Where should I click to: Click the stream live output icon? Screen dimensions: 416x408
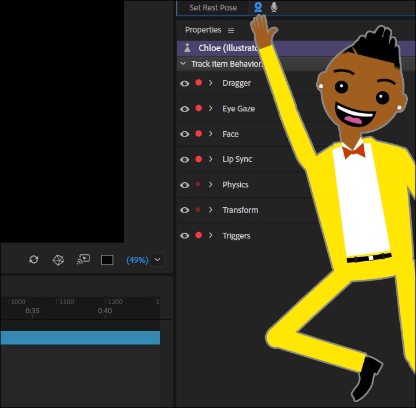point(83,259)
